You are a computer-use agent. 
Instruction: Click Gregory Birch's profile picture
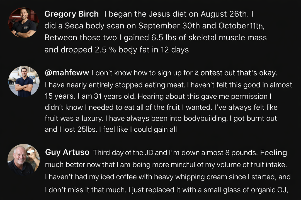pos(24,23)
